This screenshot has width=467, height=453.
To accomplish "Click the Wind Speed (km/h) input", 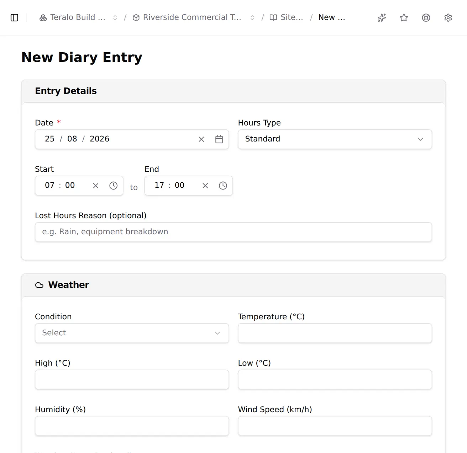I will [x=335, y=426].
